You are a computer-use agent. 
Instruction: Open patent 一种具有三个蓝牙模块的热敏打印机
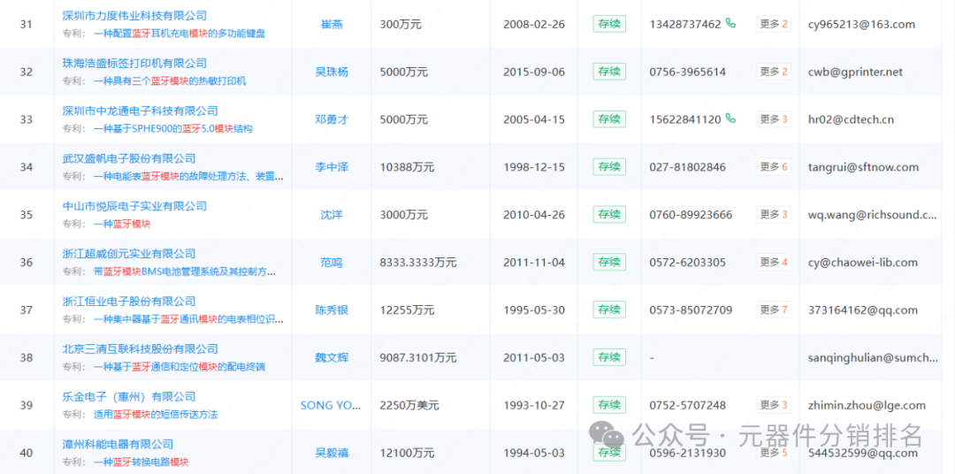coord(170,81)
